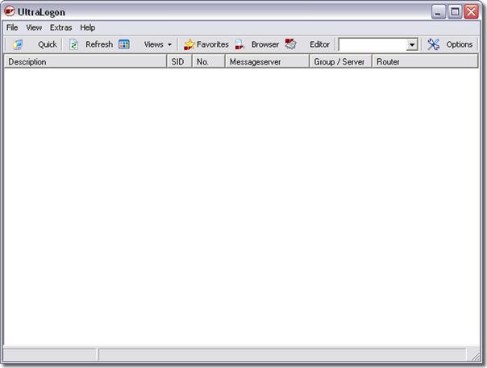Sort by the No. column header
Screen dimensions: 487x368
(x=208, y=61)
